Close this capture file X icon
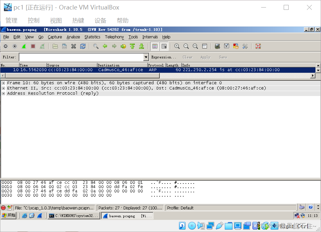Screen dimensions: 321x232 (x=74, y=46)
